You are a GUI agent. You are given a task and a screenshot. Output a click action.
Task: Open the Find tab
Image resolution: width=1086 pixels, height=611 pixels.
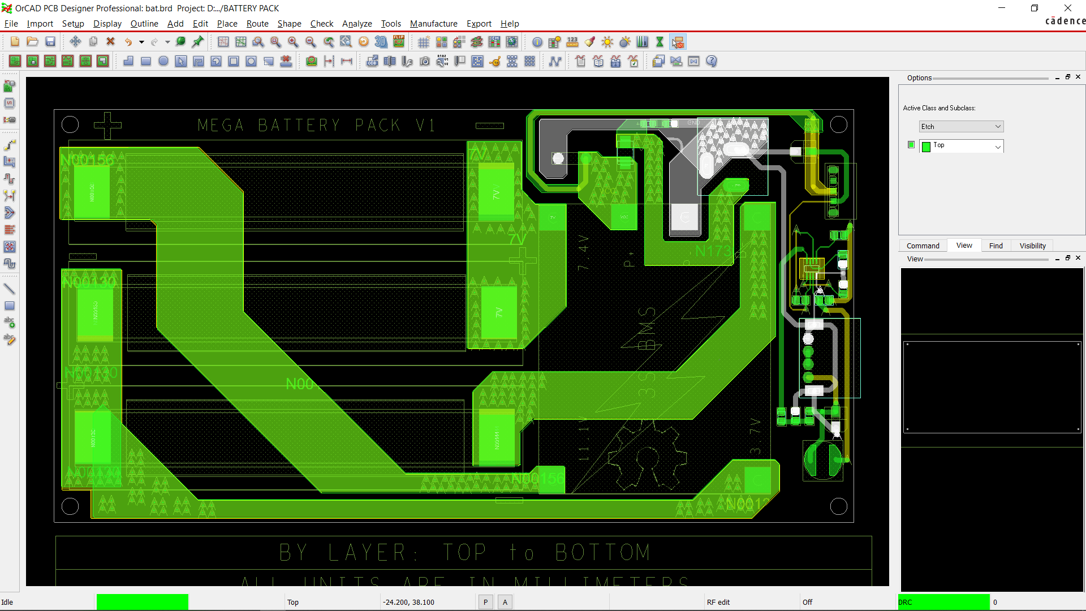(x=996, y=246)
